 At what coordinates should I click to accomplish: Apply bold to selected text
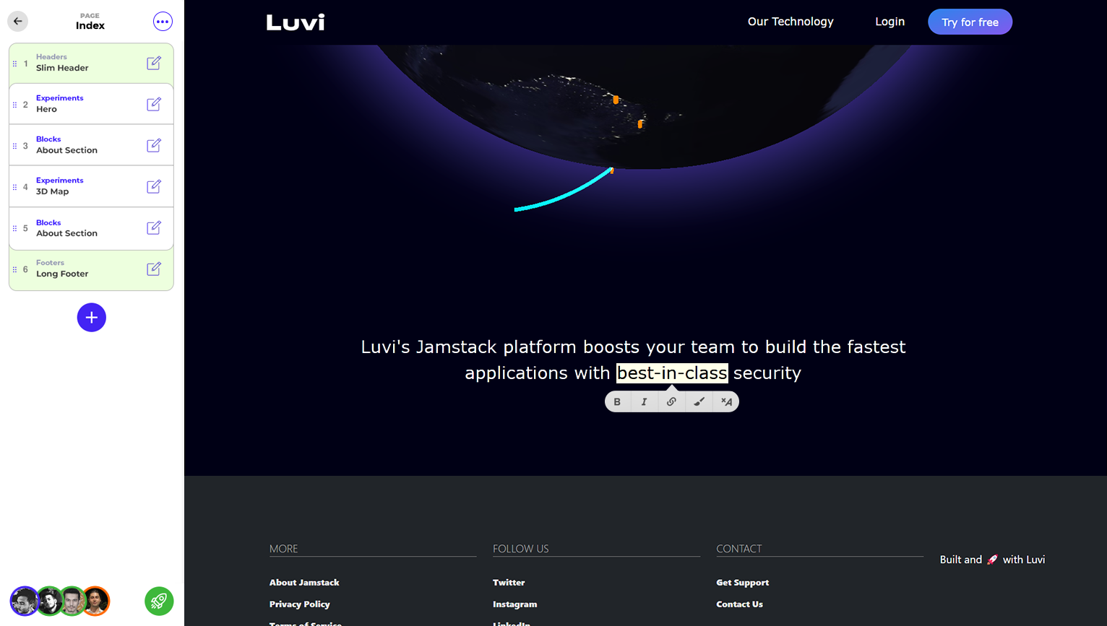[x=617, y=402]
